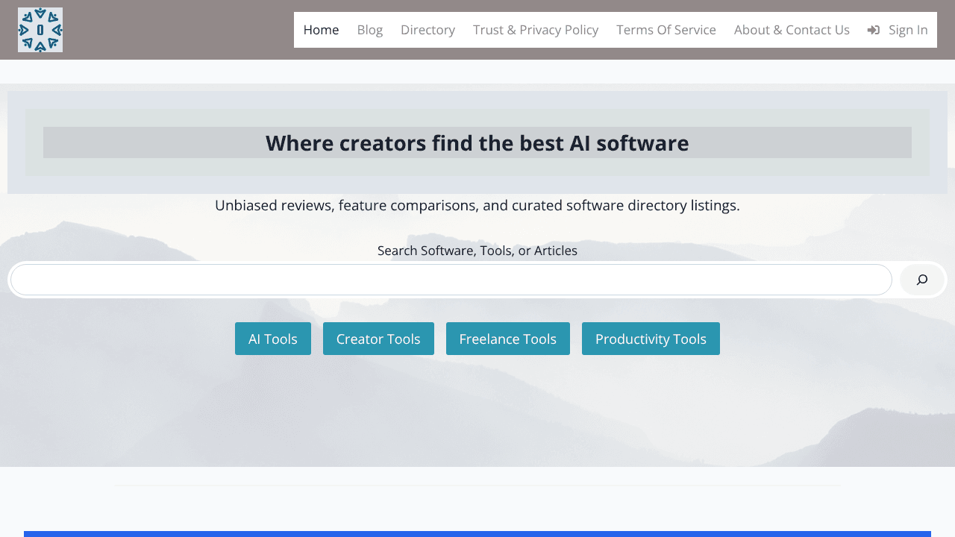The height and width of the screenshot is (537, 955).
Task: Click the Sign In arrow icon
Action: (874, 30)
